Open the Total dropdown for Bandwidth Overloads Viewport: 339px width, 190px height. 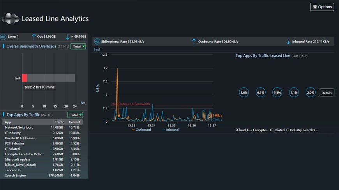(x=78, y=46)
